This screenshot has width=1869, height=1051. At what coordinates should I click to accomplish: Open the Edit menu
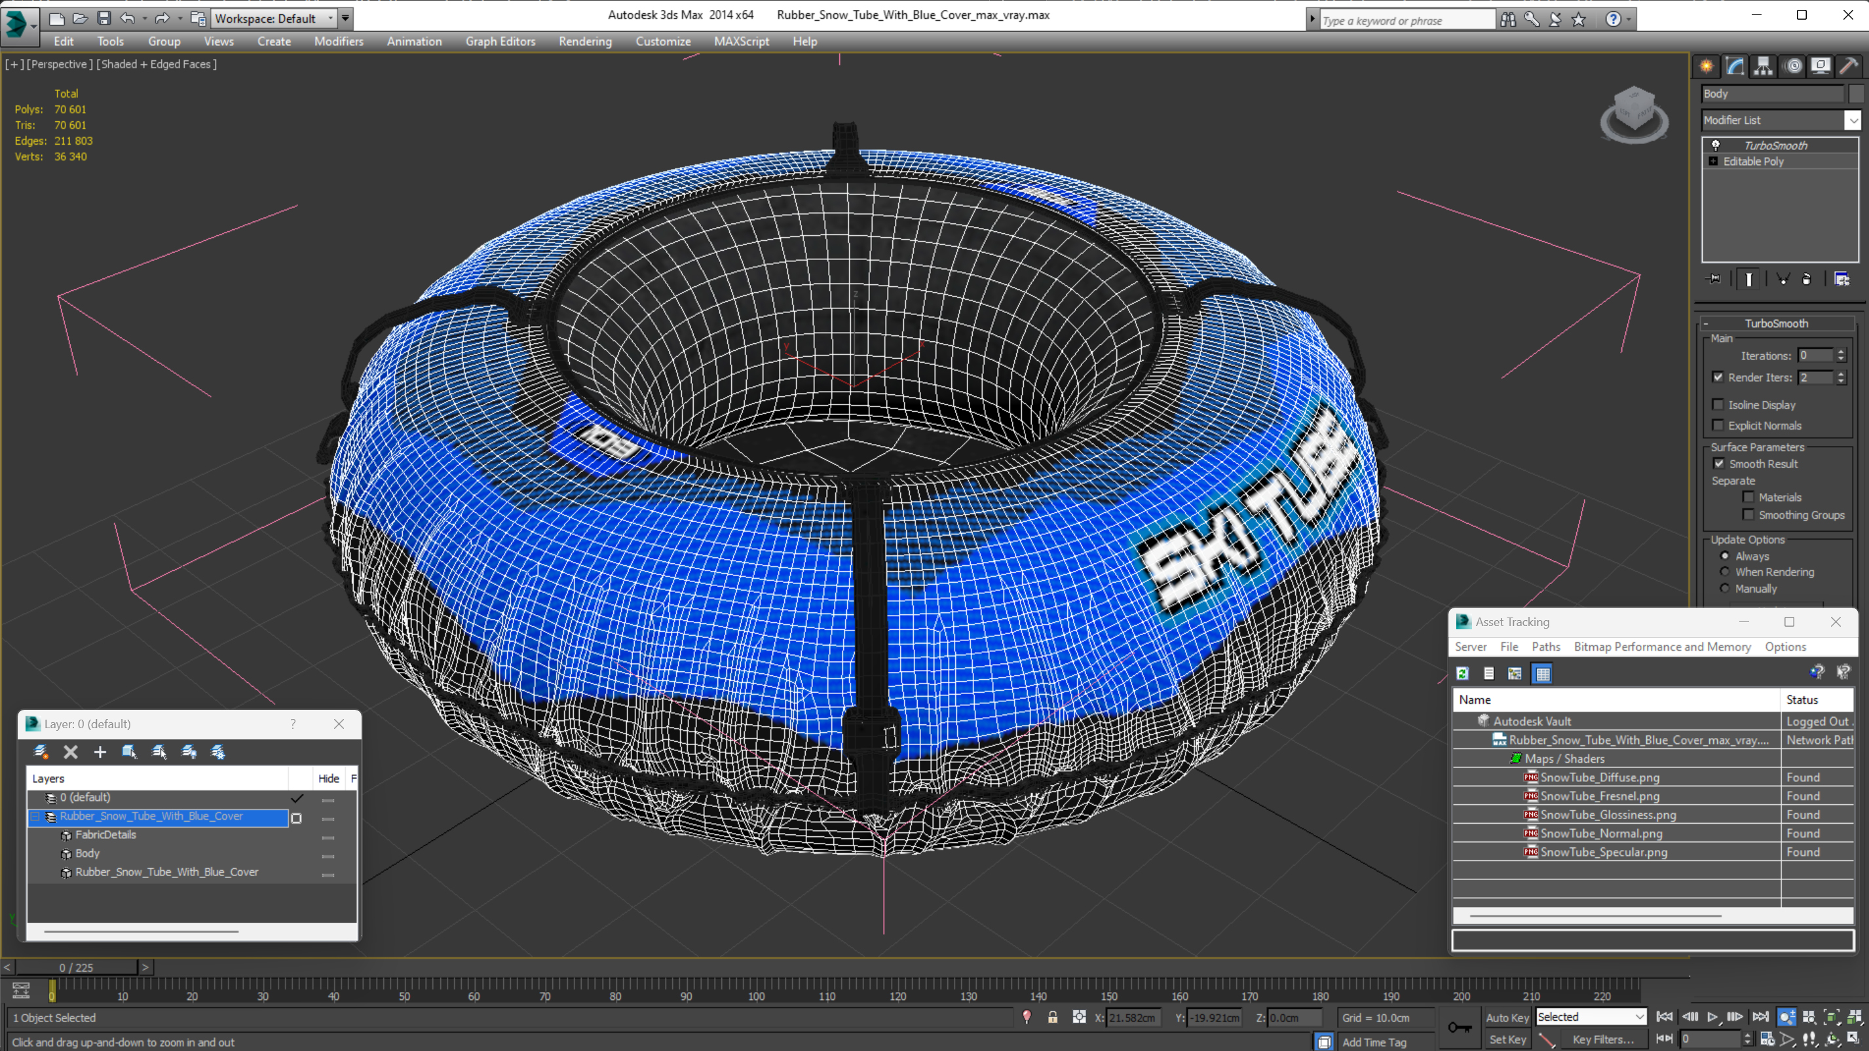pos(64,41)
